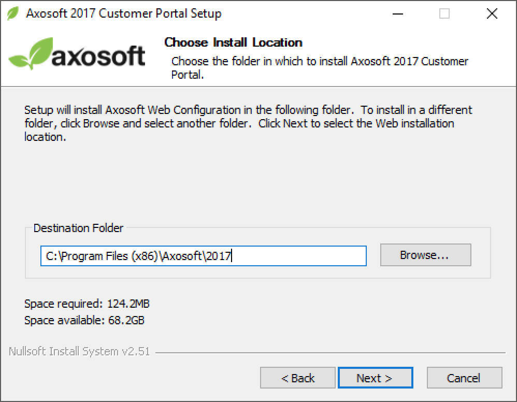
Task: Click the header subtitle about choosing folder
Action: [x=320, y=68]
